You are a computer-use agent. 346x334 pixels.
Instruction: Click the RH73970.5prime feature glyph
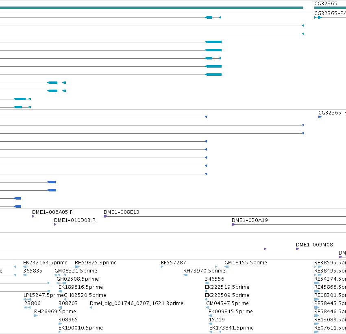pos(185,275)
